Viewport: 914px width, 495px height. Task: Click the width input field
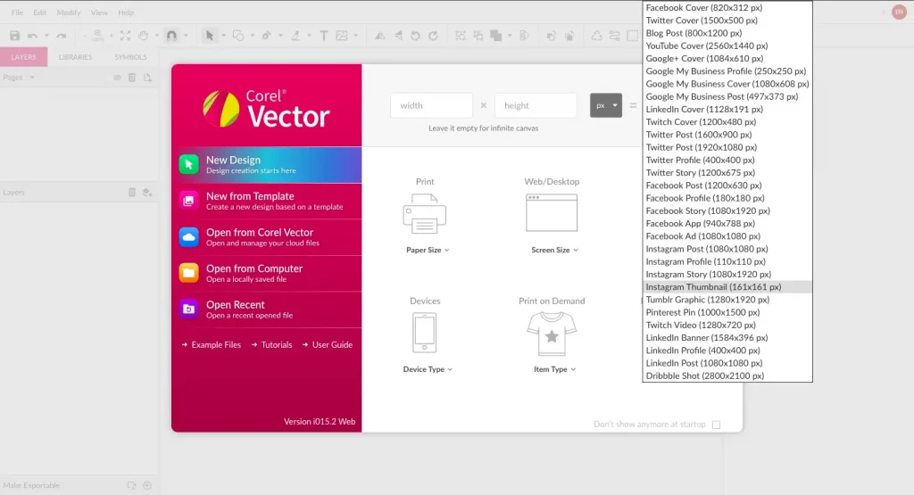click(x=431, y=105)
